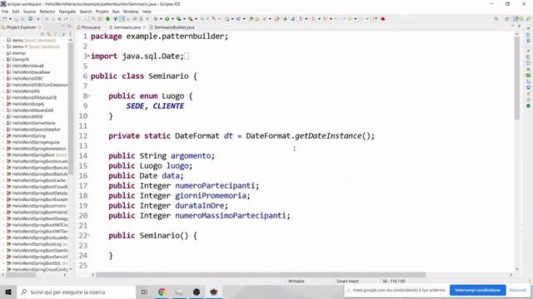Select the HelloWorldSpringAngular project
This screenshot has width=533, height=299.
(x=36, y=142)
